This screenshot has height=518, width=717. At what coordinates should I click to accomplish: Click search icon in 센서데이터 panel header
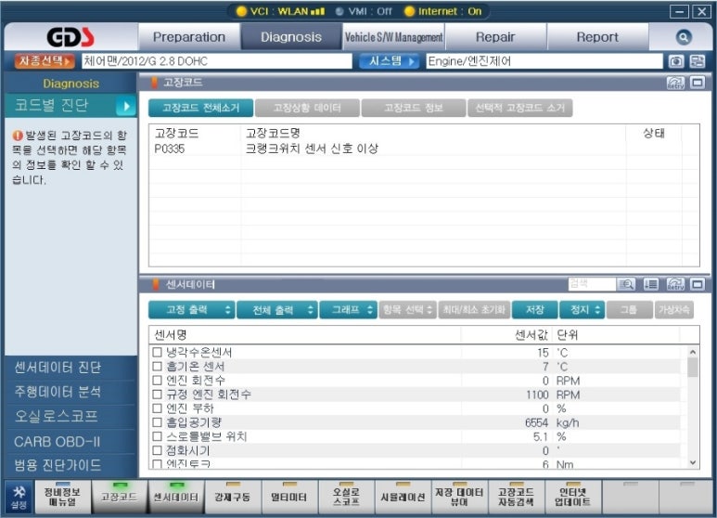(x=626, y=285)
